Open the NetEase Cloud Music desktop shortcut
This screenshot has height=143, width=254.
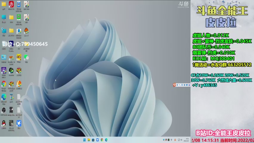click(11, 4)
